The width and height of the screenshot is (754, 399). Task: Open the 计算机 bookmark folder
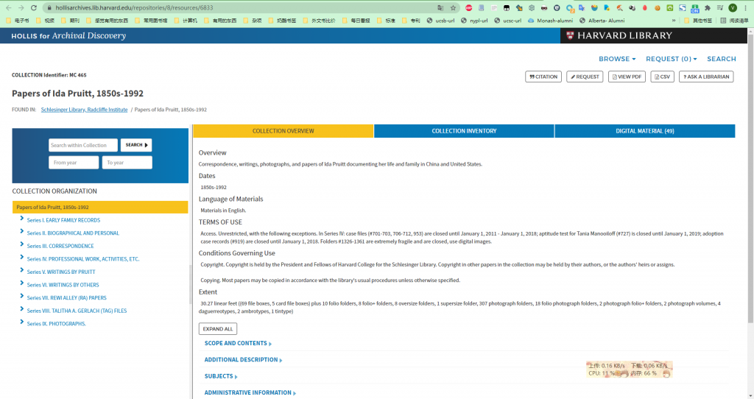pyautogui.click(x=186, y=21)
